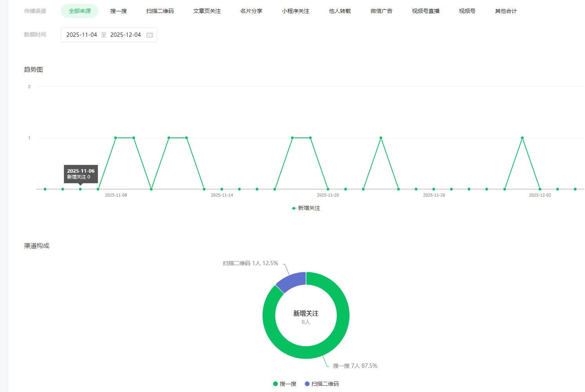
Task: Show 他人转载 channel data
Action: (x=340, y=11)
